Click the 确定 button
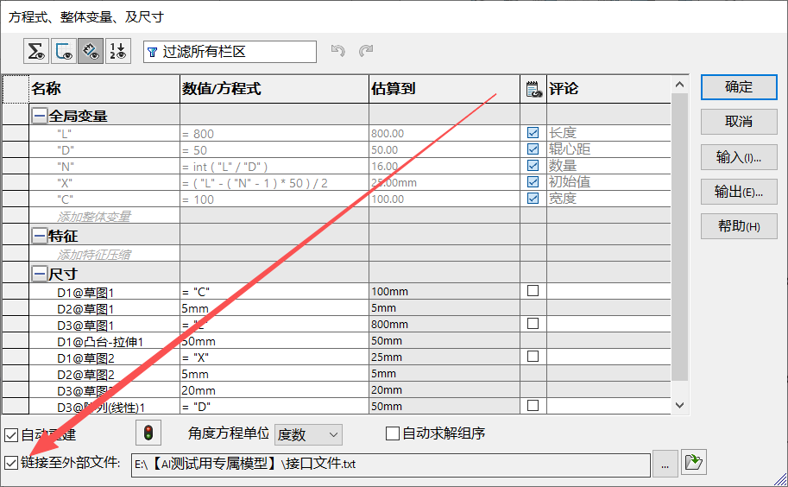 click(739, 87)
